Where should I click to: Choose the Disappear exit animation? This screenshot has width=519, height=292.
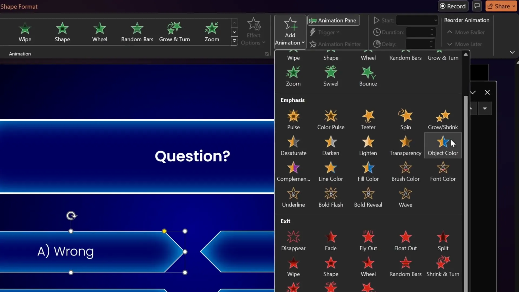293,241
